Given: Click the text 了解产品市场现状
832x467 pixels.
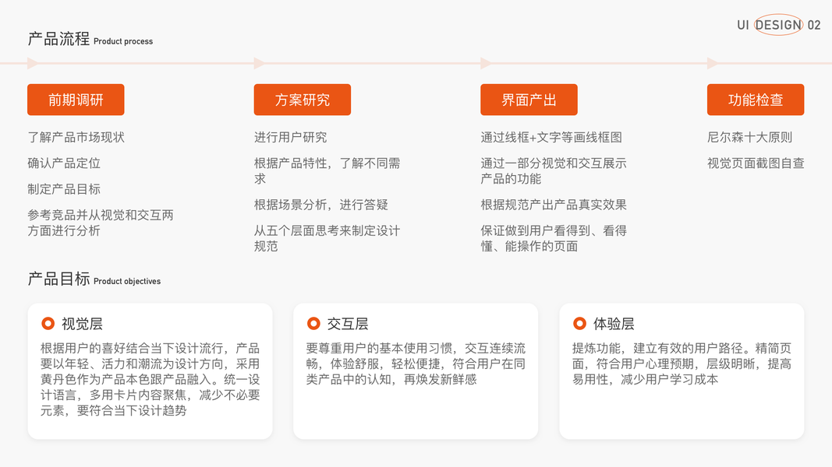Looking at the screenshot, I should click(x=76, y=137).
